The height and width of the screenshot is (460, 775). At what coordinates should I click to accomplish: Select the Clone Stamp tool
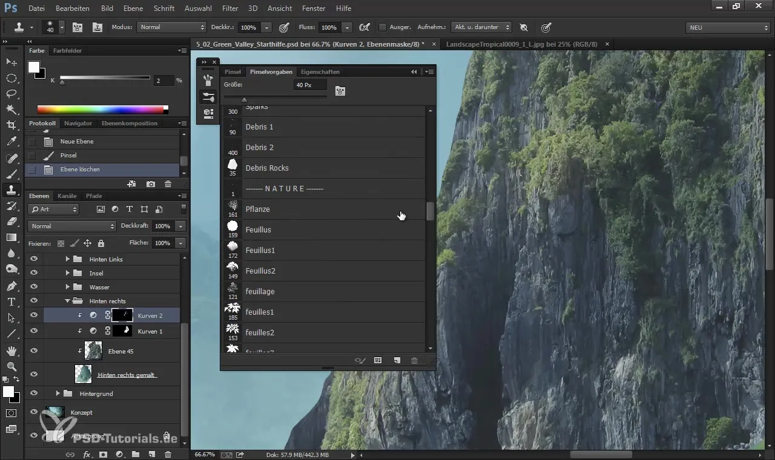12,189
